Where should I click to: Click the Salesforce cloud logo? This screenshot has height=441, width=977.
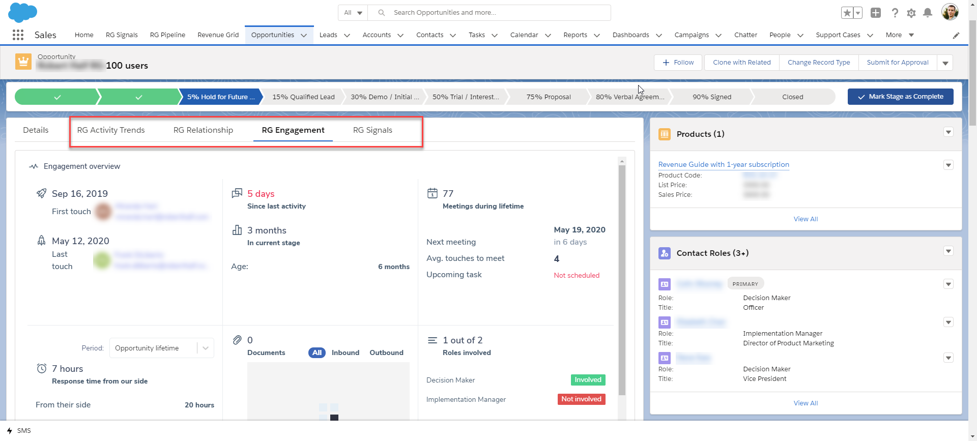(23, 12)
